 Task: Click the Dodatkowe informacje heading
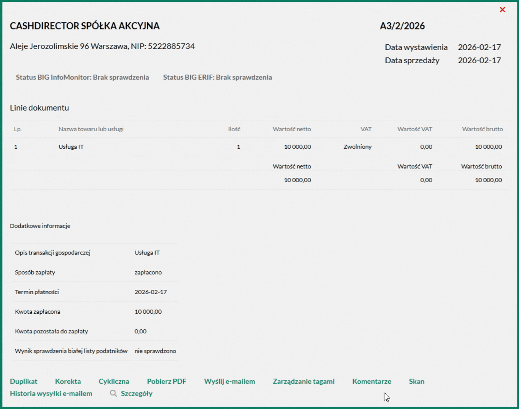[40, 226]
